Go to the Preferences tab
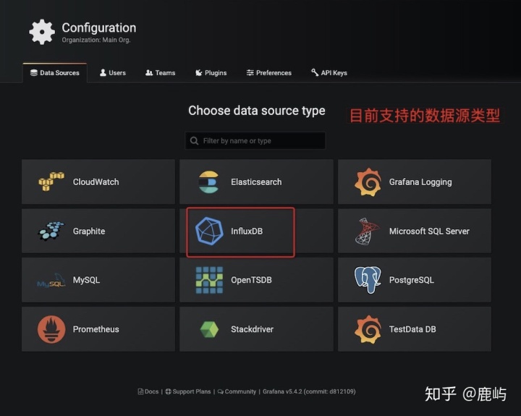Viewport: 521px width, 416px height. pos(268,73)
